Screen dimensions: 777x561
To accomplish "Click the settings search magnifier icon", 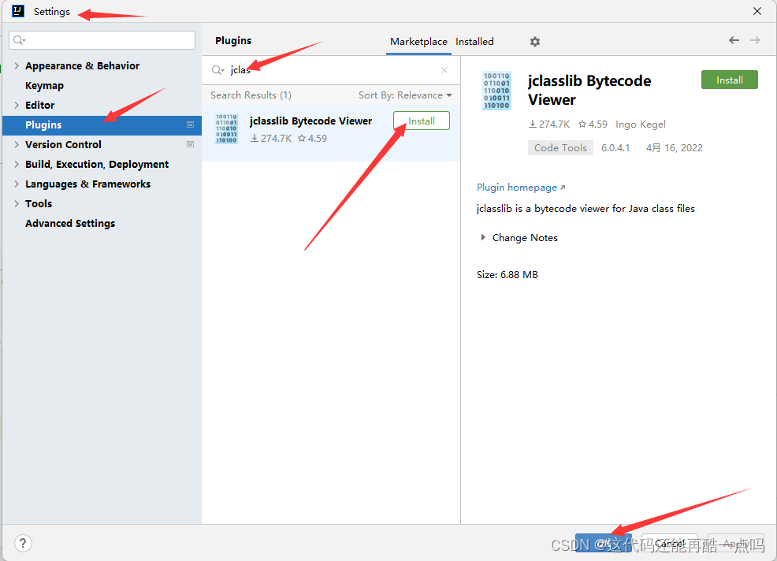I will click(x=20, y=40).
